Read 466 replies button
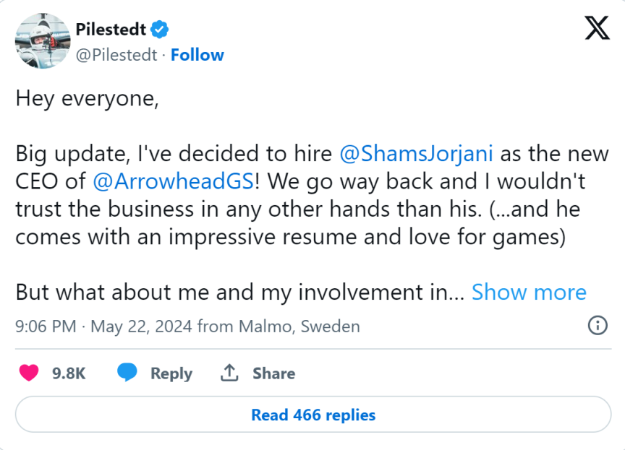The height and width of the screenshot is (450, 625). (312, 415)
